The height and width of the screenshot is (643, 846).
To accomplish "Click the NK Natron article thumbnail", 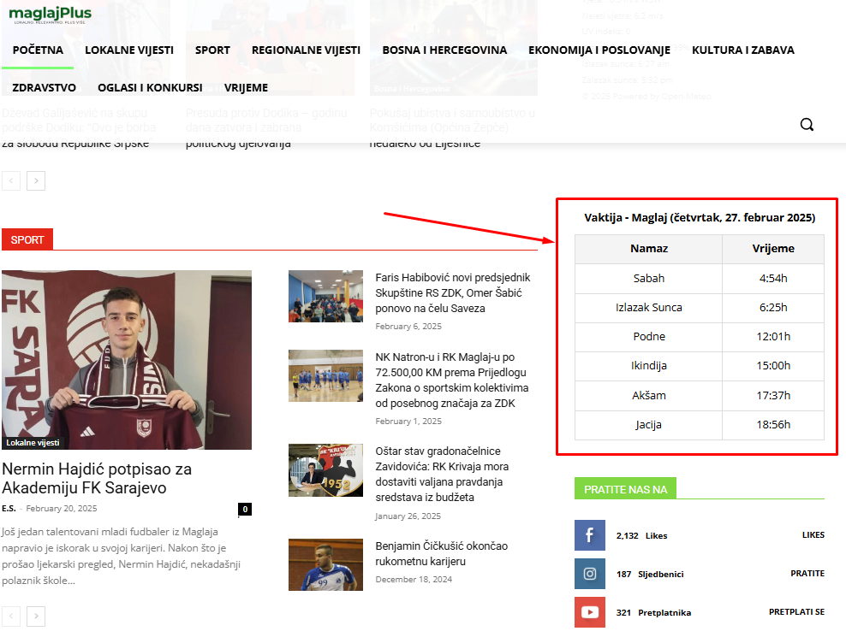I will [x=325, y=375].
